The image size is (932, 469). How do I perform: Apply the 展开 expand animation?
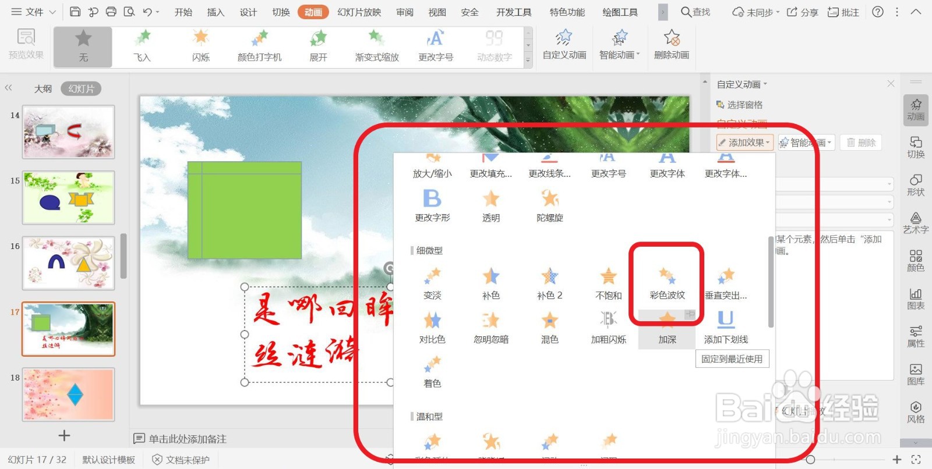319,47
